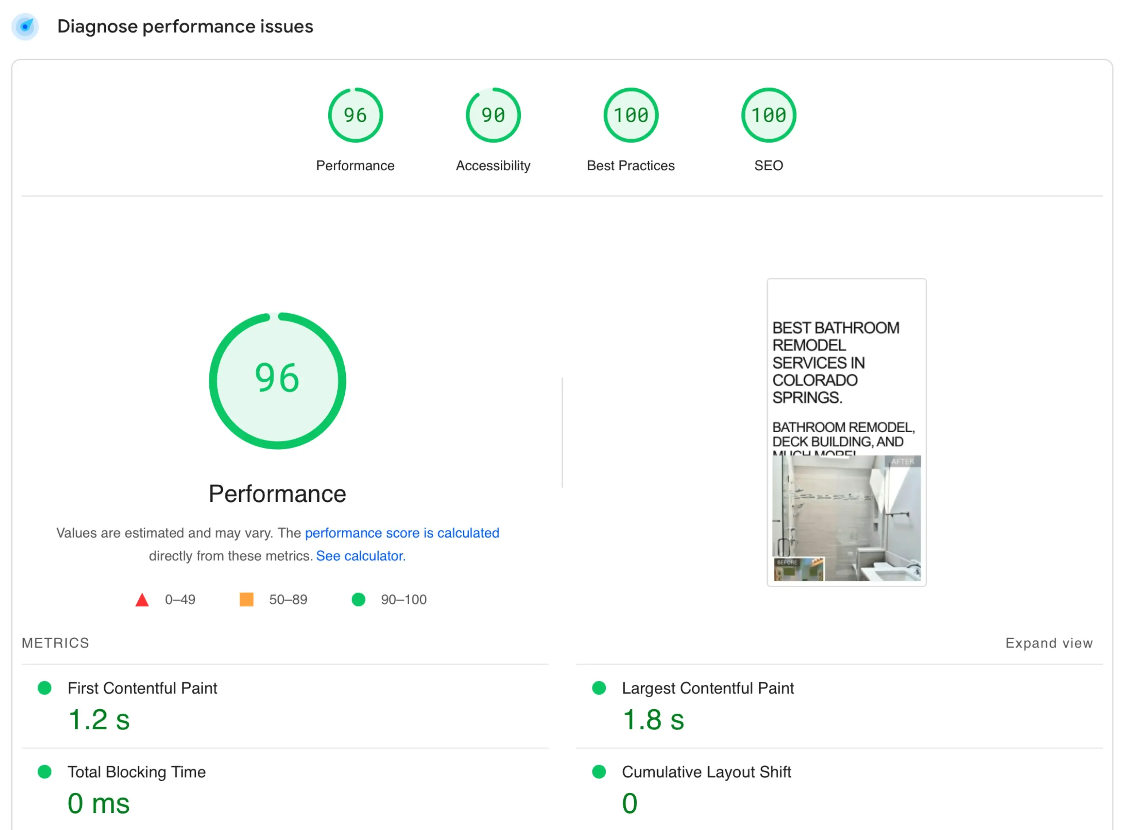Click the red triangle 0–49 legend marker
Image resolution: width=1126 pixels, height=830 pixels.
[143, 599]
